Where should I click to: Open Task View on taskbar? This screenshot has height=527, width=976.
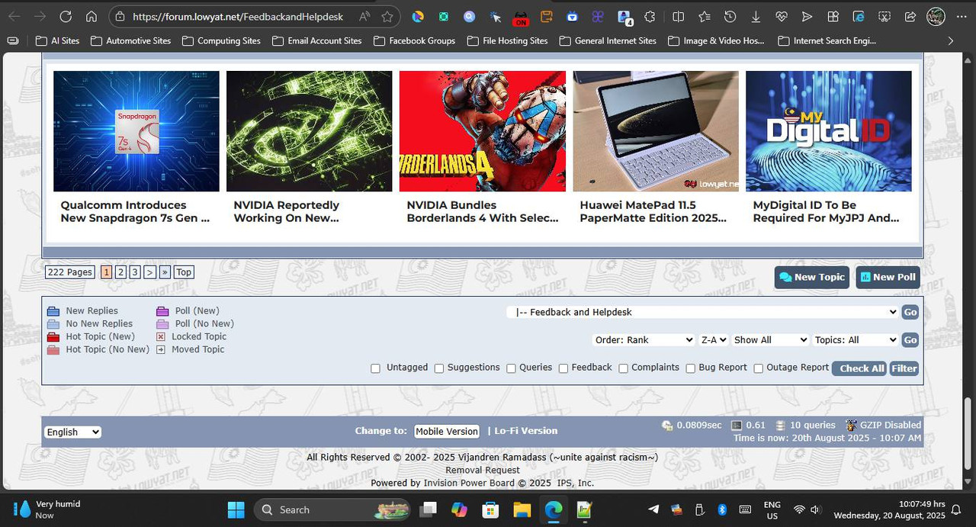(x=429, y=509)
